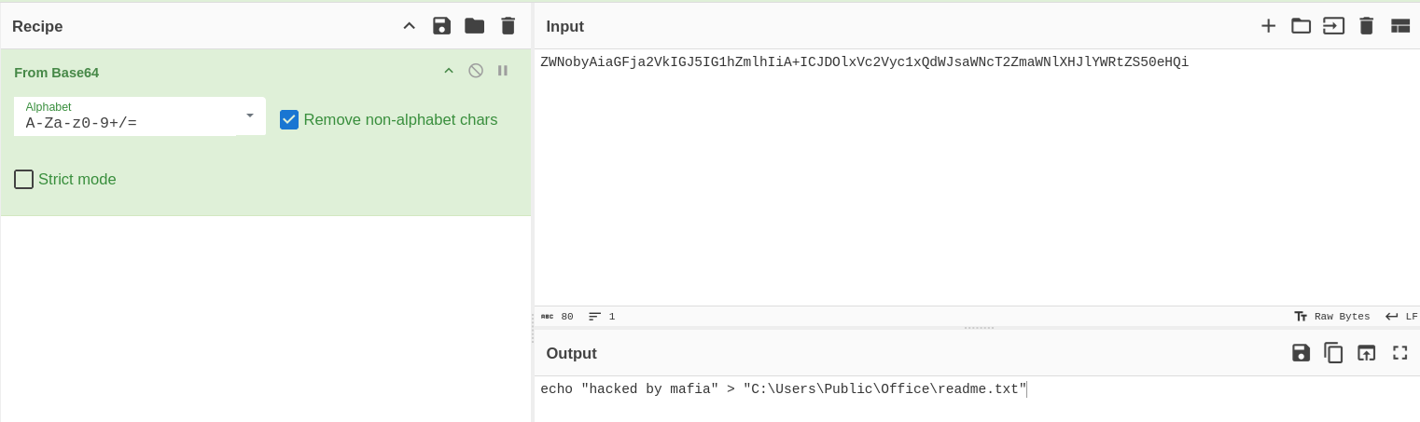
Task: Collapse the From Base64 operation
Action: pyautogui.click(x=449, y=71)
